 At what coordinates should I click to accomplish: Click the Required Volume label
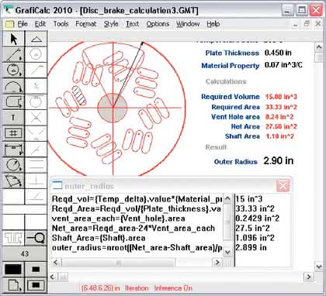[231, 97]
